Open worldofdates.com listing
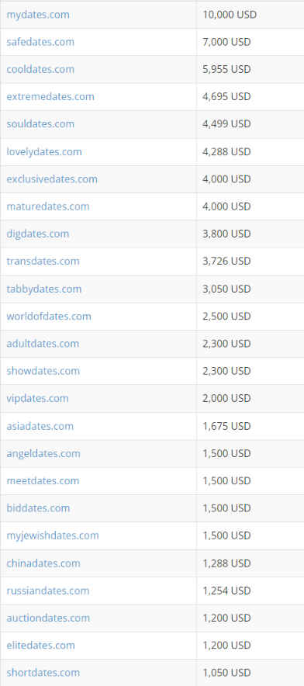The height and width of the screenshot is (686, 304). 49,316
